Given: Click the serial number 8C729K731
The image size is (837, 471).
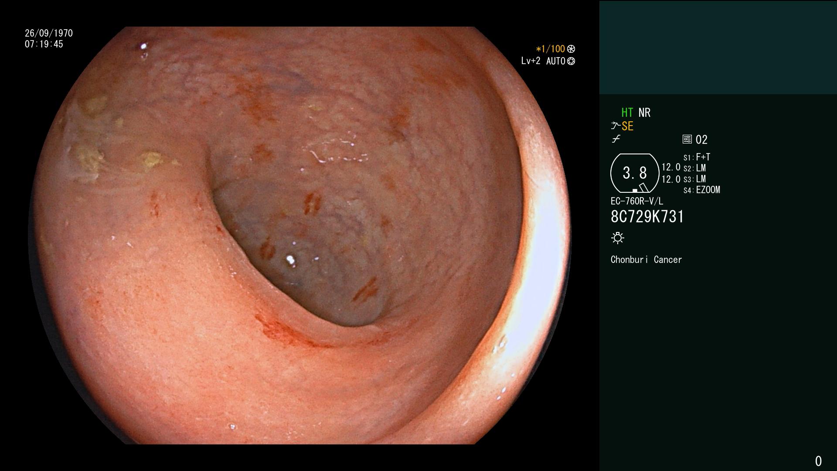Looking at the screenshot, I should [x=647, y=217].
